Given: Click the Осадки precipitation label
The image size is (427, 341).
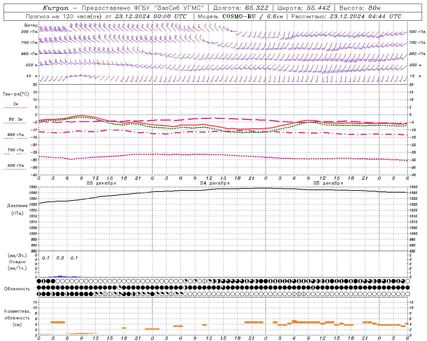Looking at the screenshot, I should click(17, 262).
